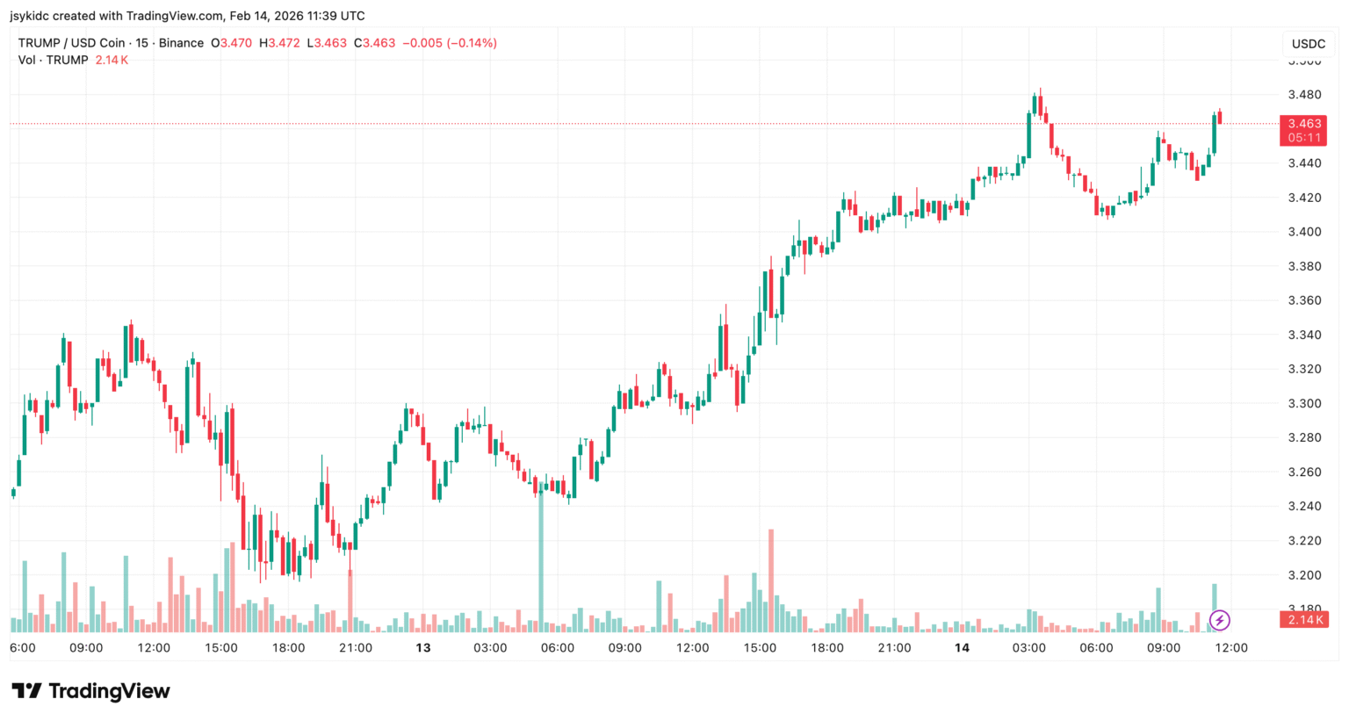Screen dimensions: 1349x721
Task: Click the 3.200 price axis label
Action: (1304, 575)
